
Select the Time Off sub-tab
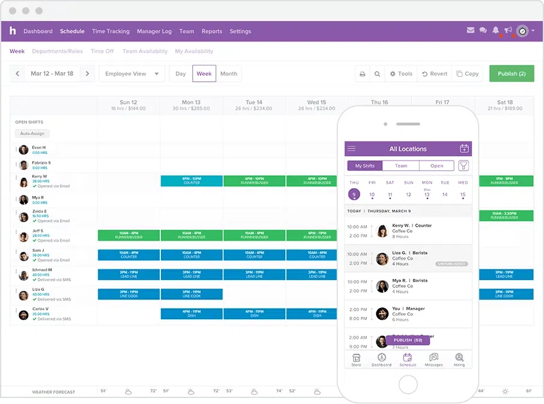click(x=102, y=51)
